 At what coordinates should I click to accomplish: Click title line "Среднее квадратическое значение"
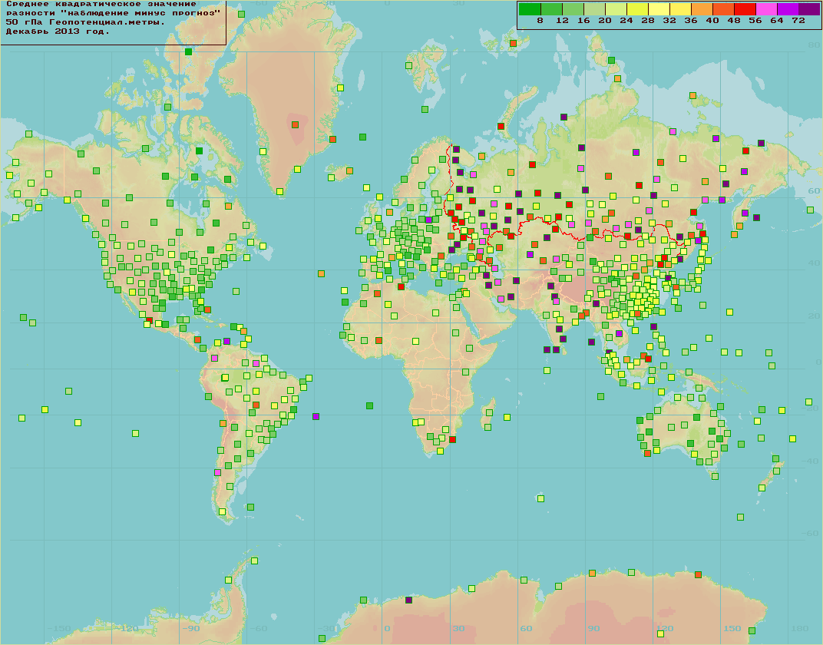click(101, 4)
